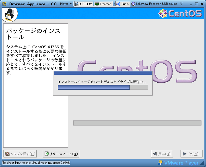This screenshot has width=206, height=167.
Task: Click the image transfer progress bar
Action: point(103,87)
